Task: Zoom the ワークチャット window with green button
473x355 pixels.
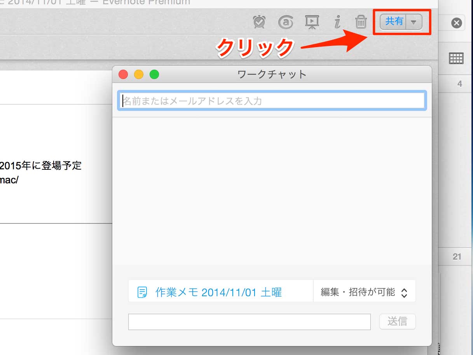Action: coord(154,74)
